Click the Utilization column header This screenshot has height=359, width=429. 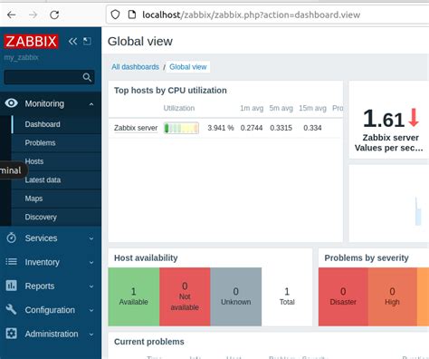tap(179, 108)
